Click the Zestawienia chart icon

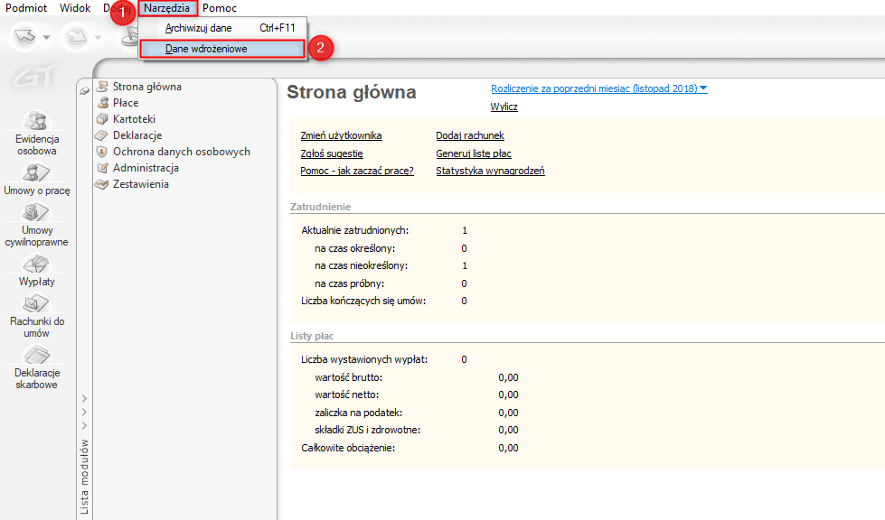point(101,184)
